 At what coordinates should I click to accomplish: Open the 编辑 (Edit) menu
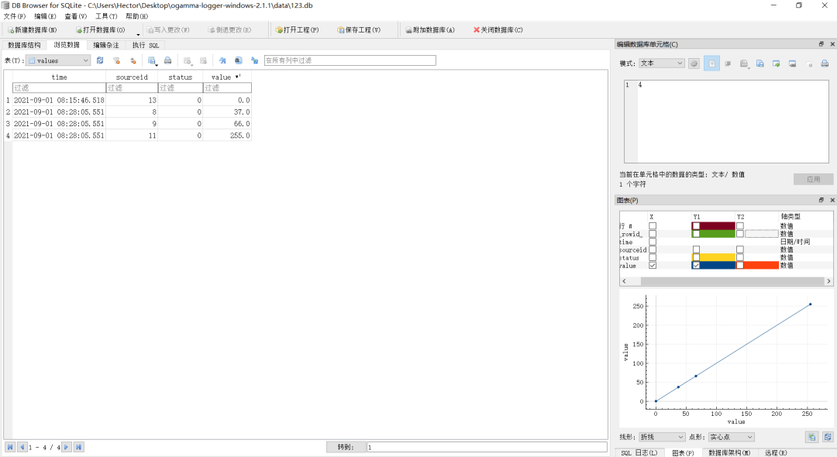(x=45, y=16)
